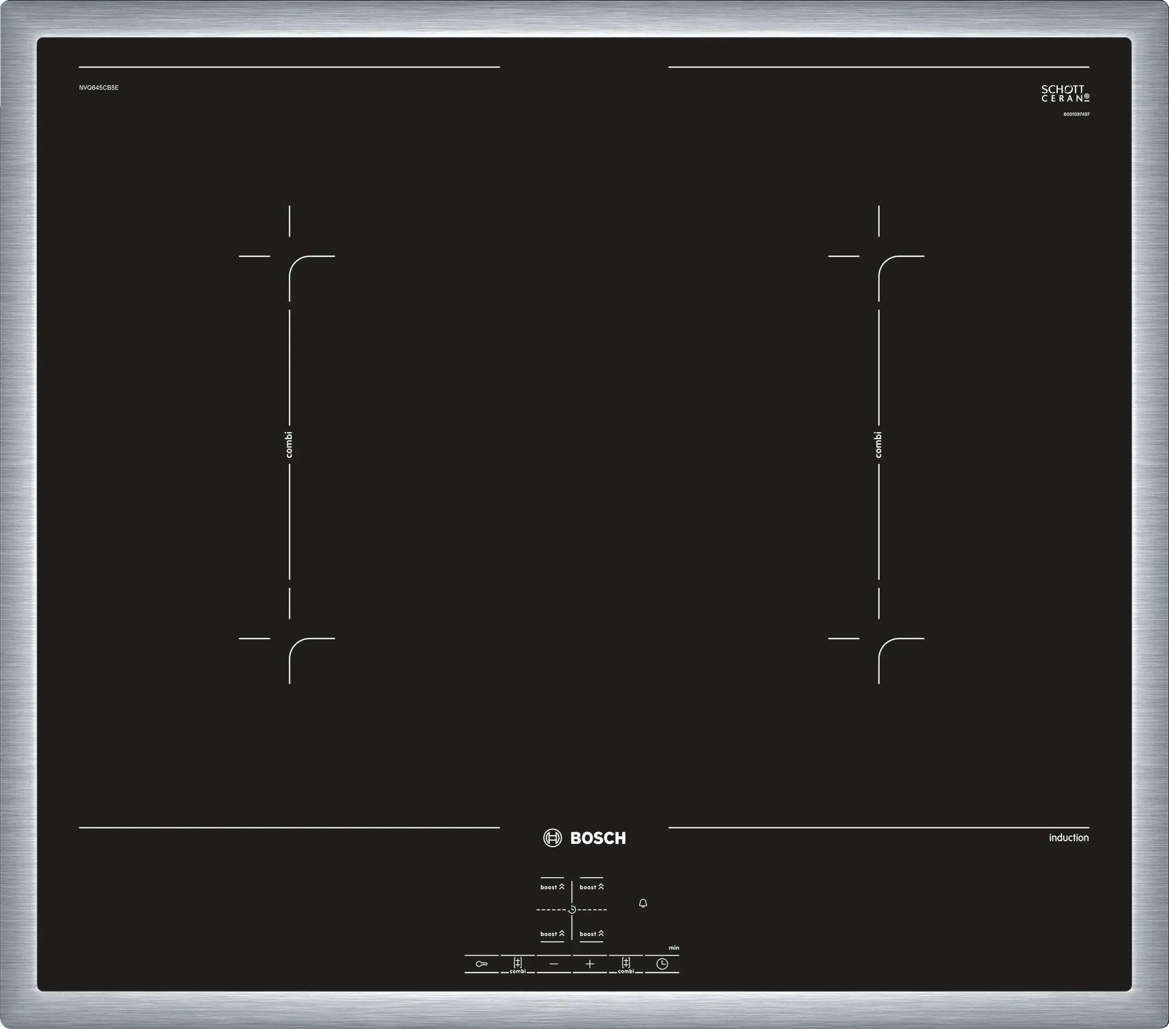Select the top-right boost control

coord(591,887)
